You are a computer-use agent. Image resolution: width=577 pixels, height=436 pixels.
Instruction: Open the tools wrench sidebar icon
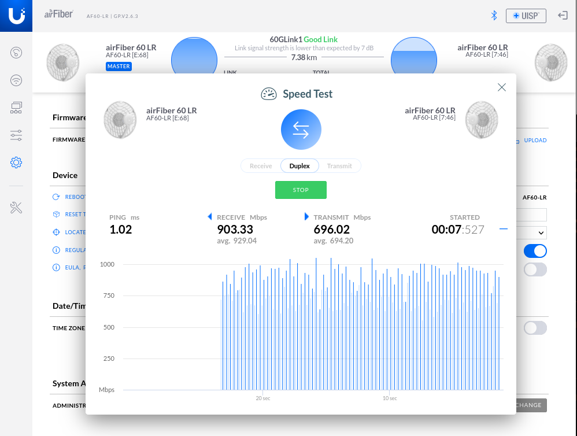[x=16, y=208]
